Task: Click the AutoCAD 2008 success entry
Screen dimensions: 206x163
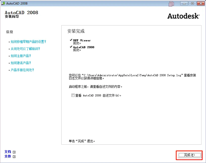Action: pos(82,48)
